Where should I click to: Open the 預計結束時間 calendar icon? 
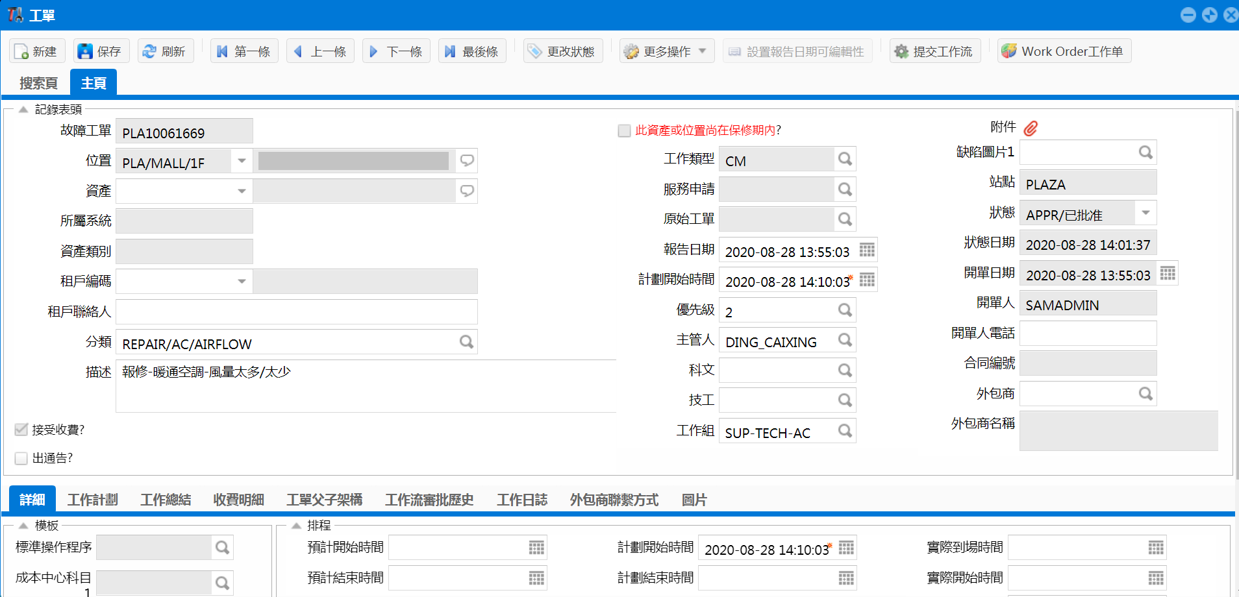536,578
